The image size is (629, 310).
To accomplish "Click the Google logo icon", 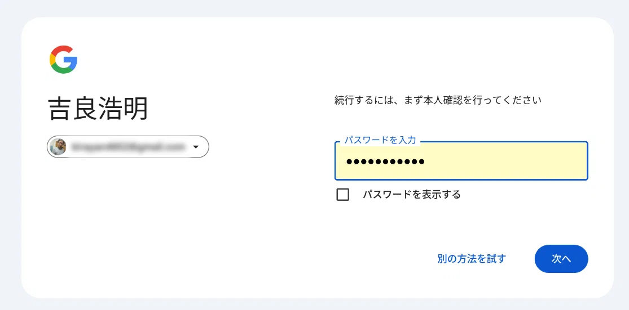I will click(63, 60).
